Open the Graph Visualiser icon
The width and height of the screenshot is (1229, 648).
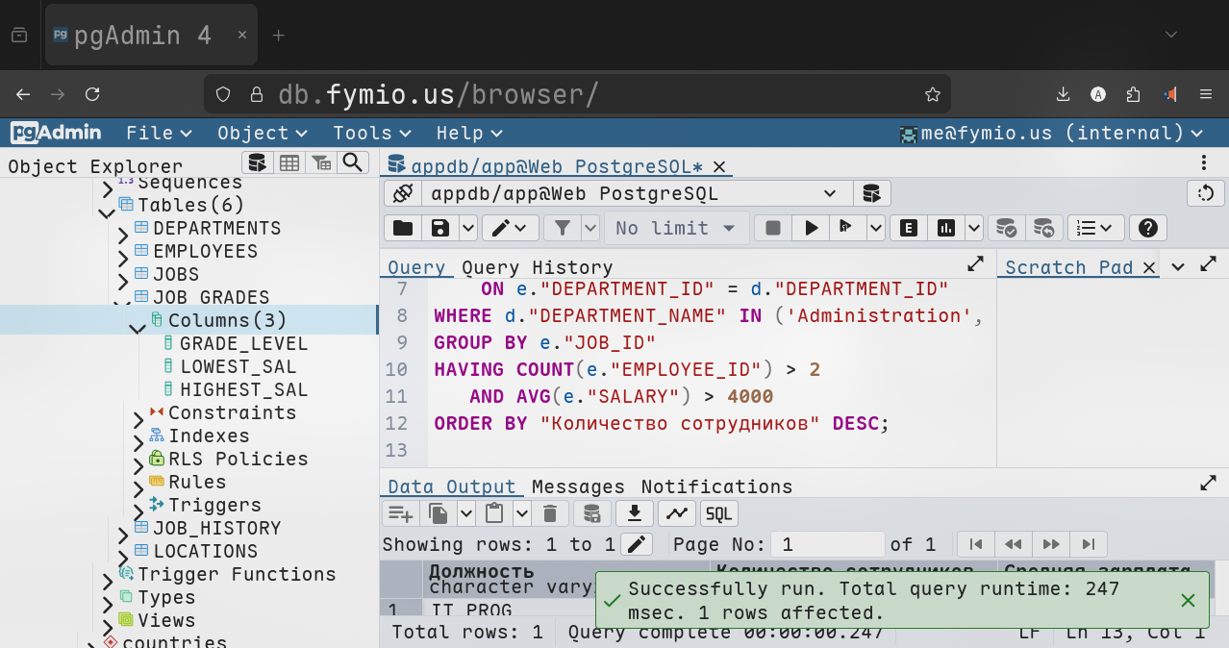(x=676, y=513)
